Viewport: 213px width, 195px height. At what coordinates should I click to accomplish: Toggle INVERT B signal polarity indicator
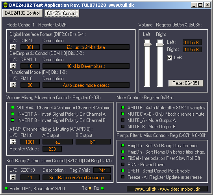[x=13, y=120]
